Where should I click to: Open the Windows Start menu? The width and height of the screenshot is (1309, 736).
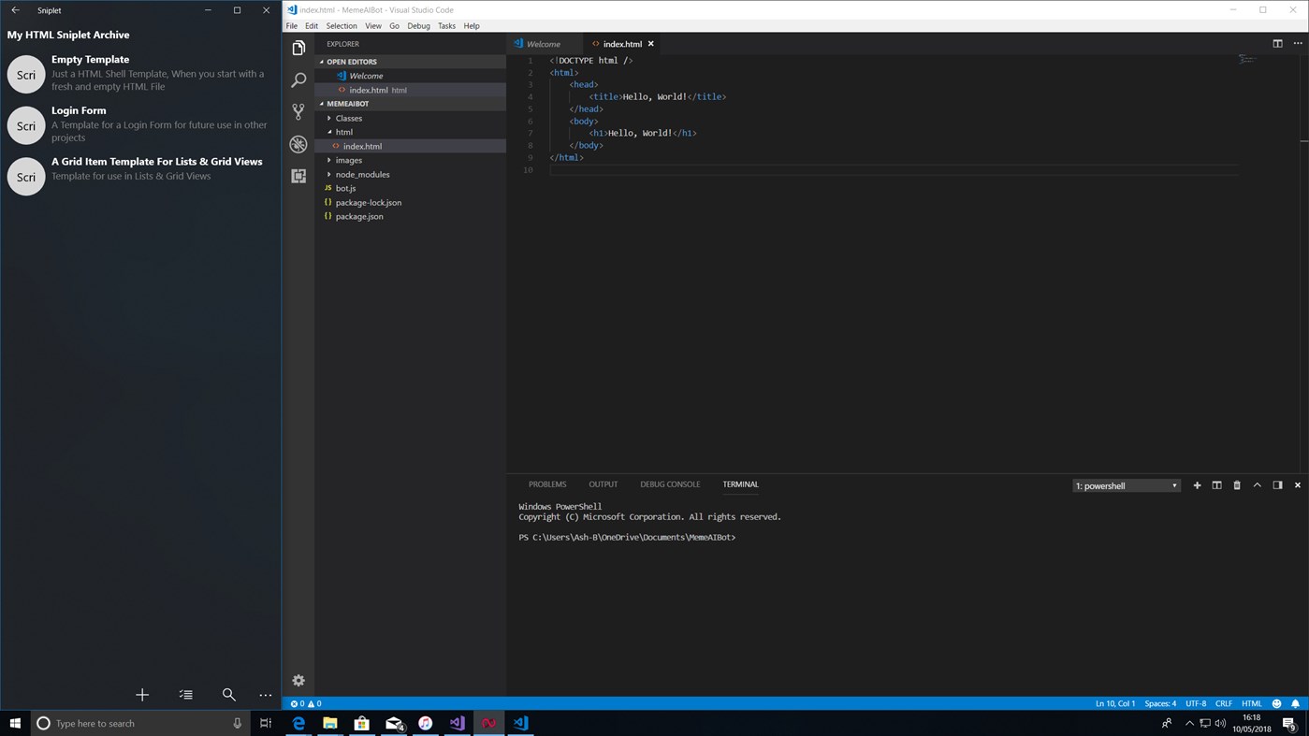tap(15, 723)
